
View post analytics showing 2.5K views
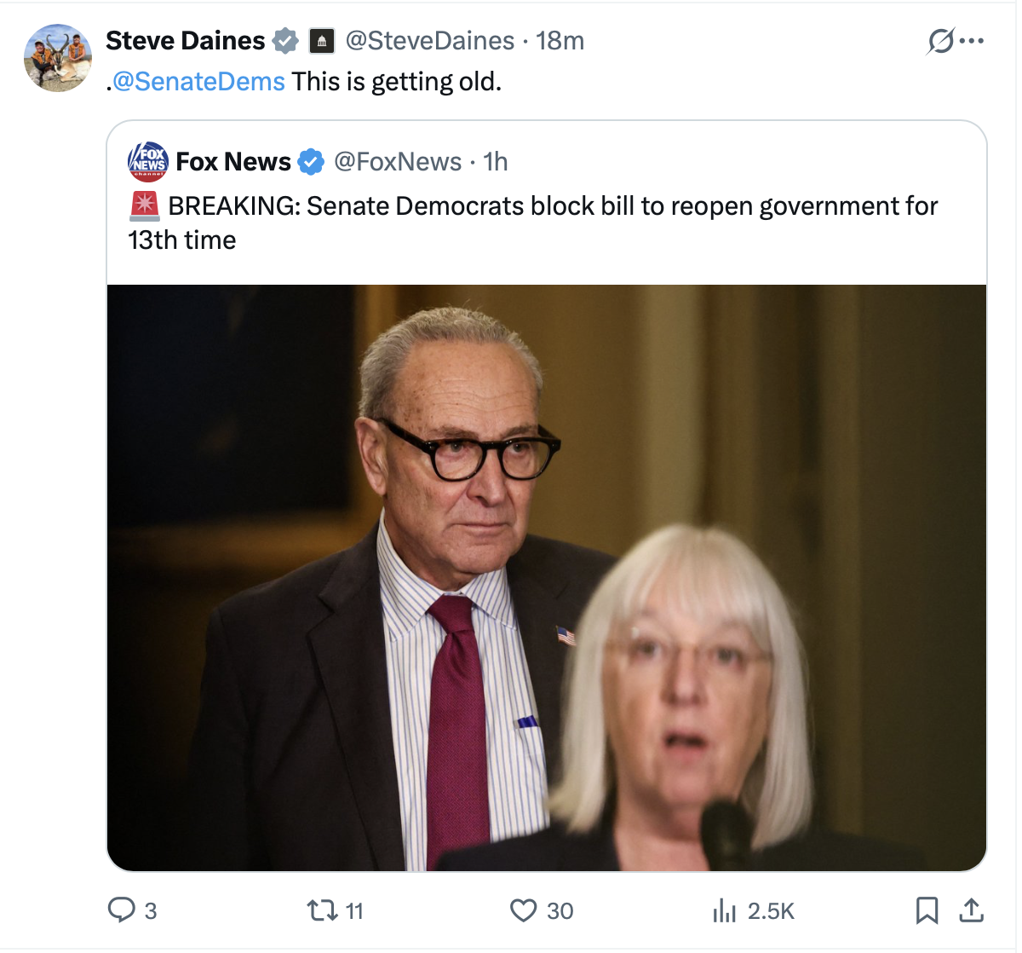pyautogui.click(x=724, y=910)
